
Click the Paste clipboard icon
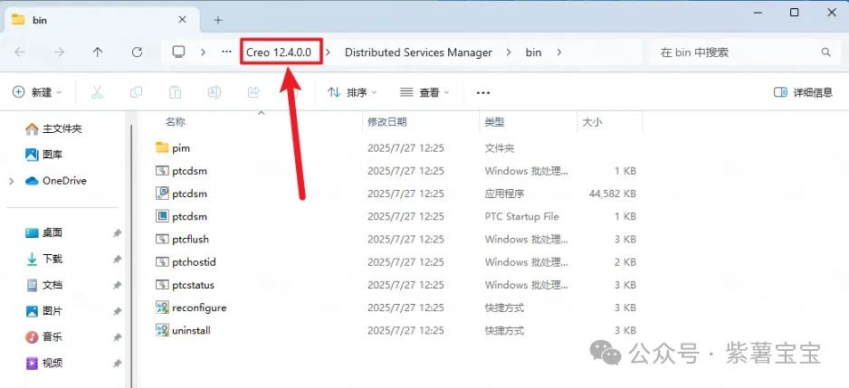point(176,92)
